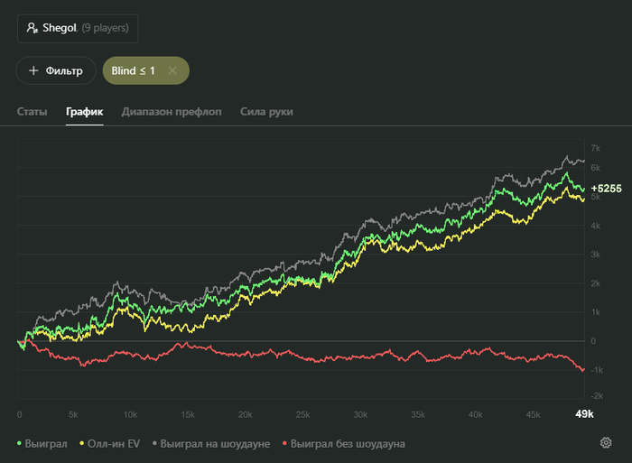The width and height of the screenshot is (632, 463).
Task: Open the Диапазон префлоп tab
Action: pos(172,112)
